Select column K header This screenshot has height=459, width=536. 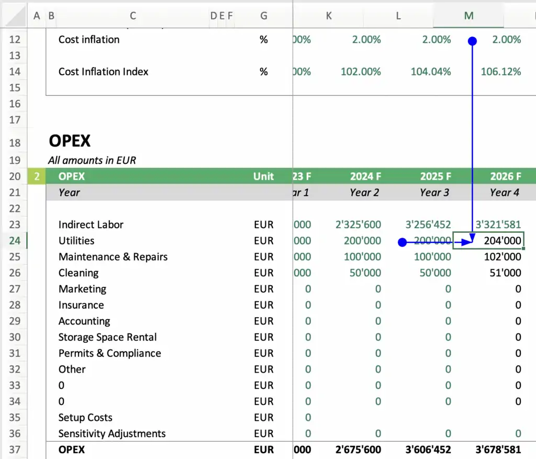329,16
